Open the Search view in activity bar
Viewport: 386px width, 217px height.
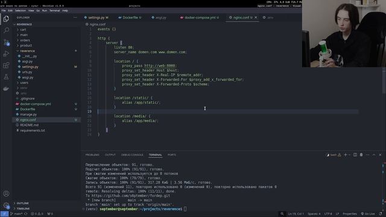pyautogui.click(x=6, y=30)
